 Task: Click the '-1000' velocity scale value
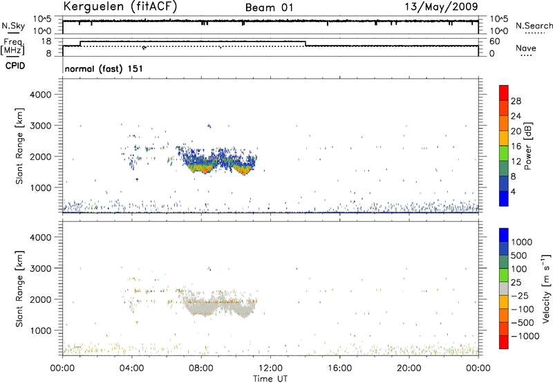[x=525, y=336]
